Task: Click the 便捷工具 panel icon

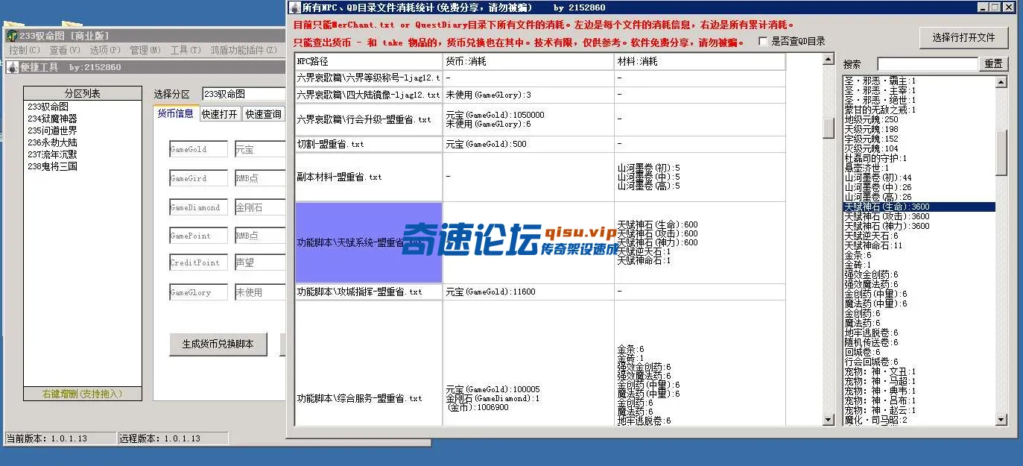Action: (x=12, y=67)
